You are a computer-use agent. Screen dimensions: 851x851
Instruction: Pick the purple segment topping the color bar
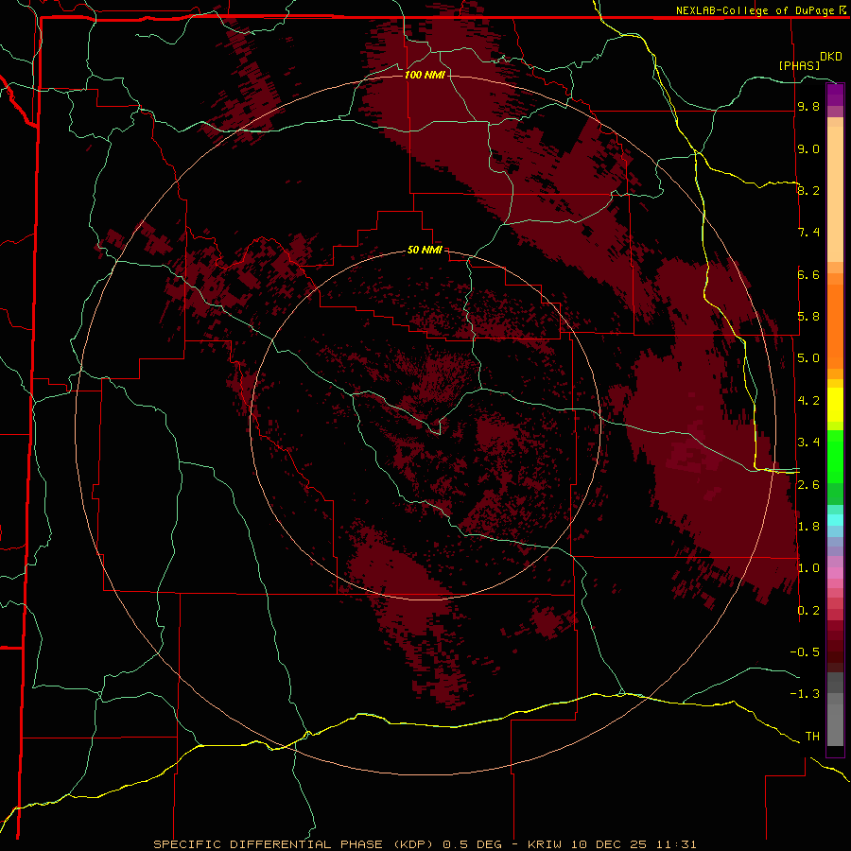(835, 95)
